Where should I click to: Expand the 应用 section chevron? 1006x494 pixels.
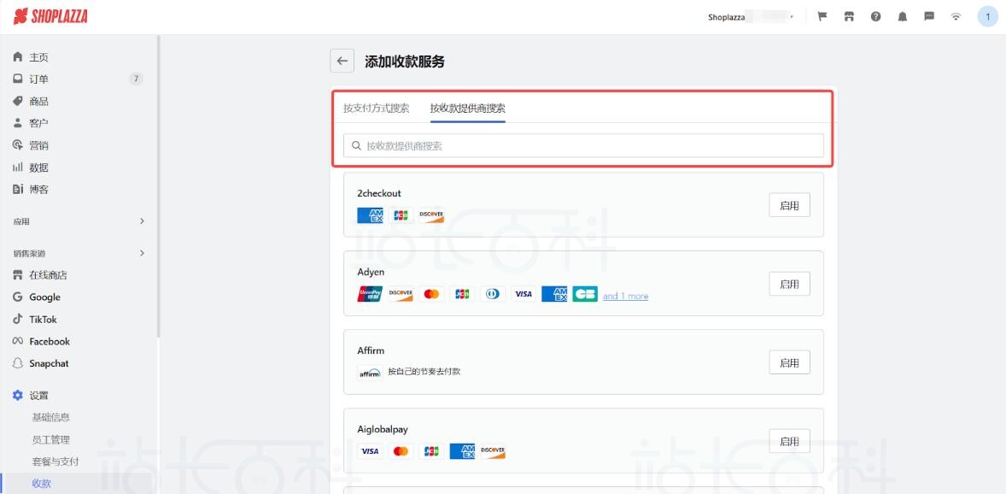coord(142,221)
